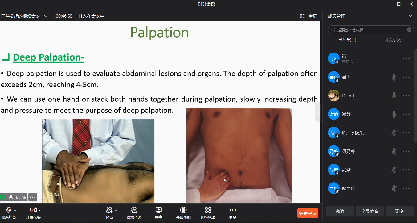The image size is (417, 223).
Task: Switch to the not-joined members tab
Action: pos(393,40)
